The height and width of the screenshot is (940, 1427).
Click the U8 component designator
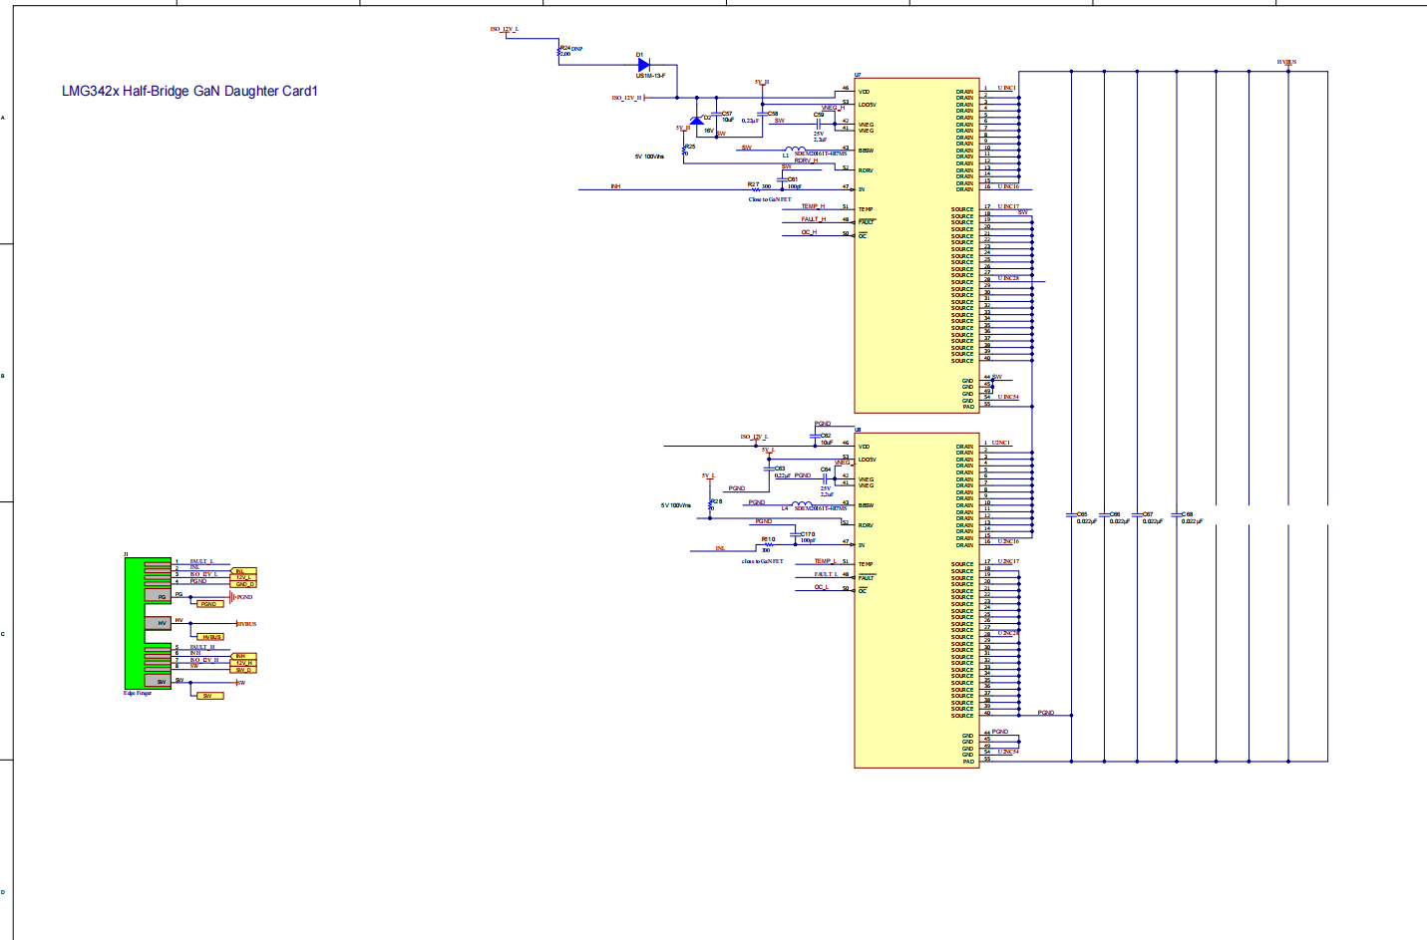(858, 430)
